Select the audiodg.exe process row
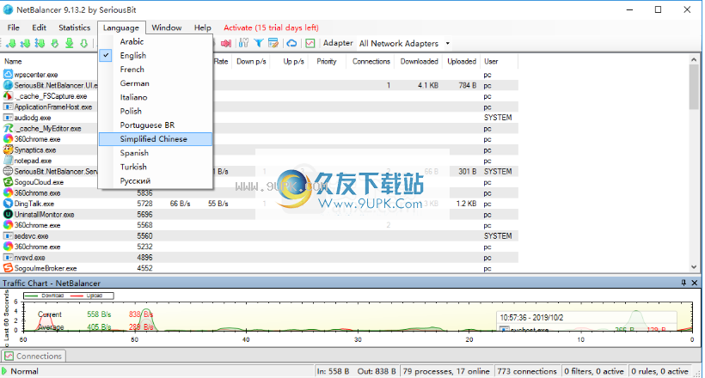The height and width of the screenshot is (378, 705). (261, 118)
